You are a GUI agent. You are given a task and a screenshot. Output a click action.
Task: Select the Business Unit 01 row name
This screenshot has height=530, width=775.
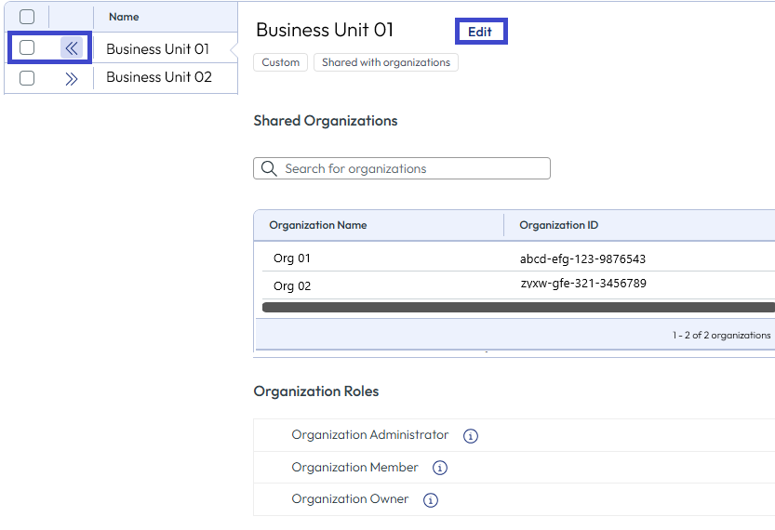[x=157, y=49]
